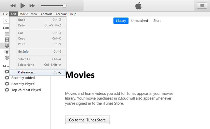Open the Recently Added playlist

click(23, 78)
